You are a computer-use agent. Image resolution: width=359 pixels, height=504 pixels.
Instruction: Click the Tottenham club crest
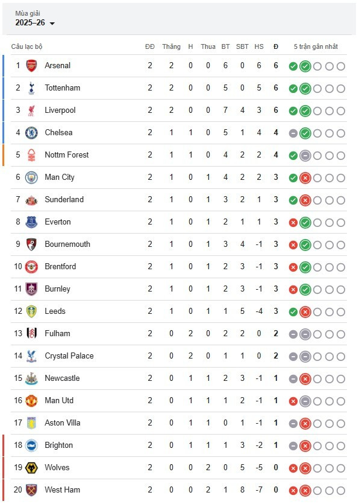(x=31, y=88)
